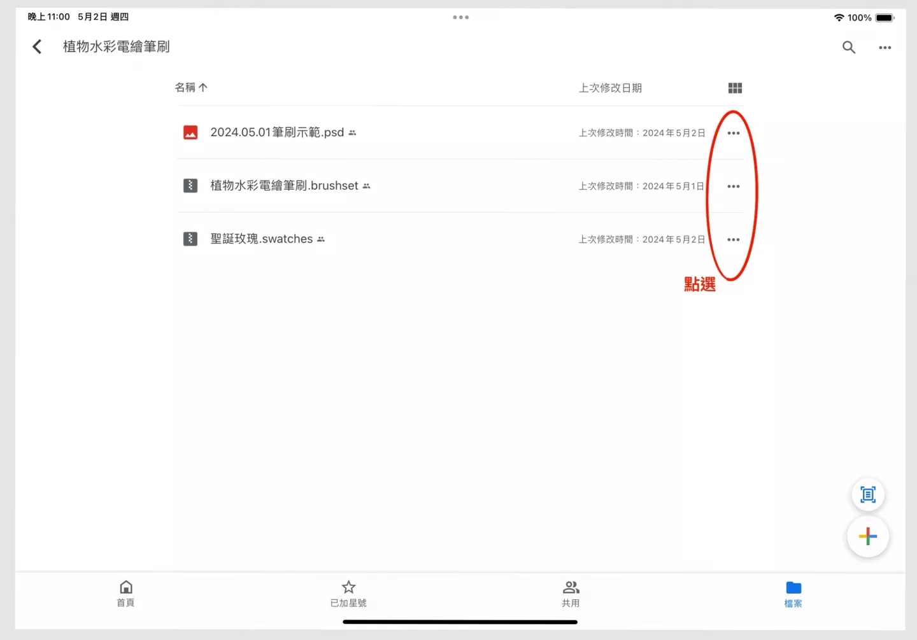This screenshot has width=917, height=640.
Task: Open the 植物水彩電繪筆刷.brushset file
Action: (x=284, y=186)
